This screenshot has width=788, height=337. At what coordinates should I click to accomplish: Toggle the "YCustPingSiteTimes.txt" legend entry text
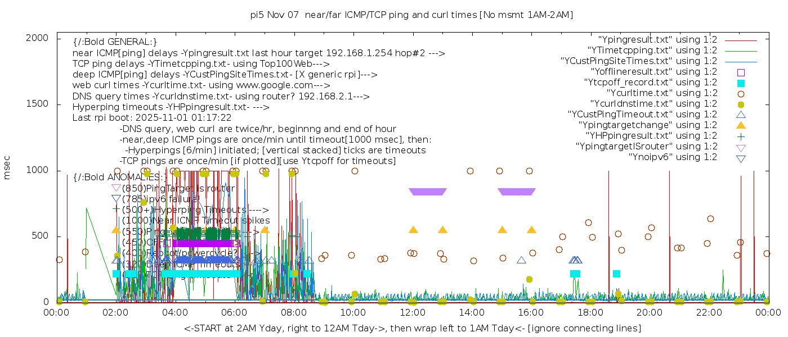point(639,61)
